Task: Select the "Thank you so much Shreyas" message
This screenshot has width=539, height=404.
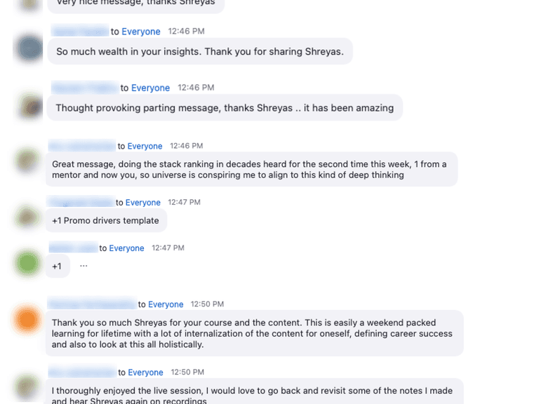Action: (x=253, y=334)
